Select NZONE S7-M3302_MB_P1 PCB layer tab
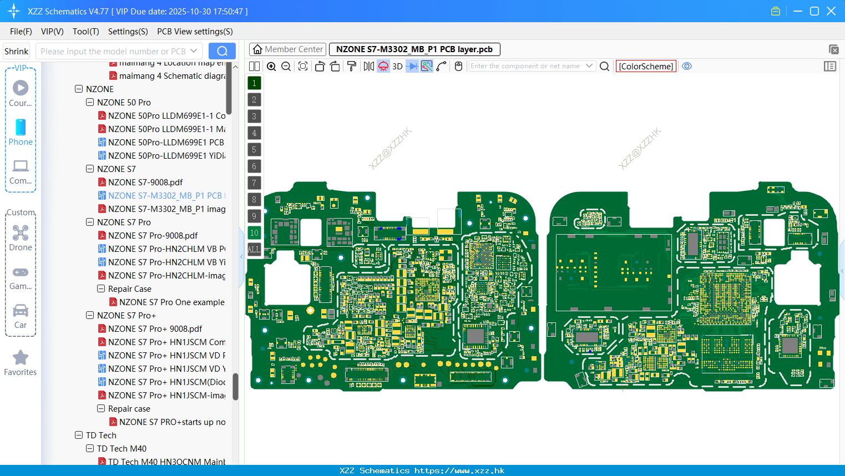 [414, 49]
